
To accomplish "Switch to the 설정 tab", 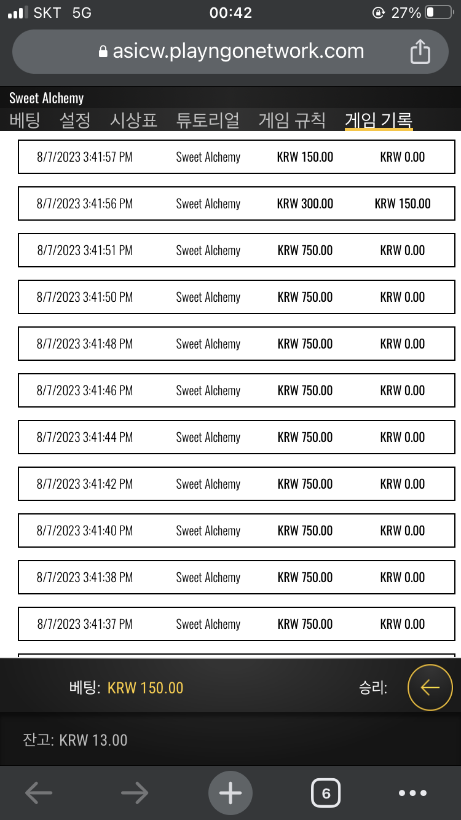I will [75, 120].
